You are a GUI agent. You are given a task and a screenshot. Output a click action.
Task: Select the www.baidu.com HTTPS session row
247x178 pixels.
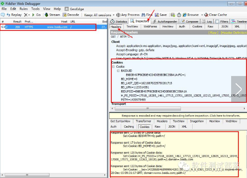[x=53, y=27]
